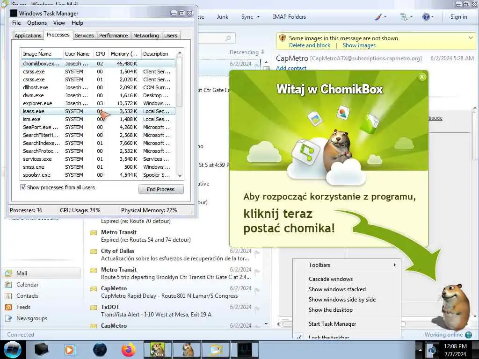Open dropdown beside the paintbrush icon
This screenshot has width=479, height=359.
(385, 17)
